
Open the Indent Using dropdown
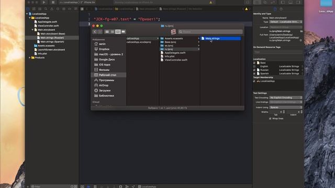tap(286, 108)
